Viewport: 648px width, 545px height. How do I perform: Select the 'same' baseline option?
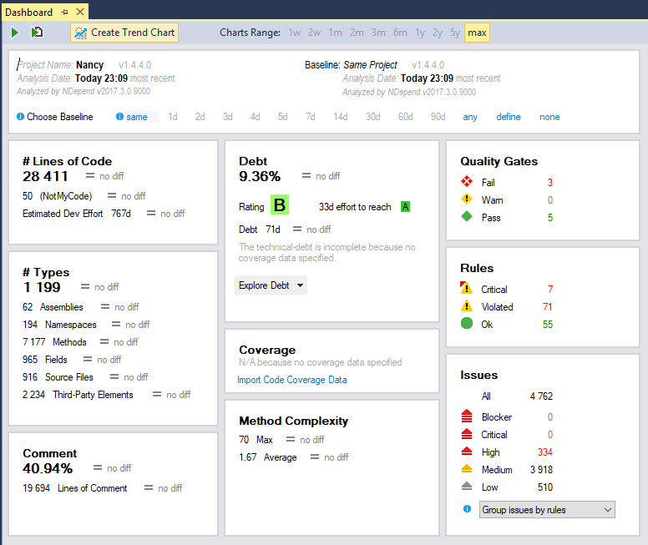(136, 117)
